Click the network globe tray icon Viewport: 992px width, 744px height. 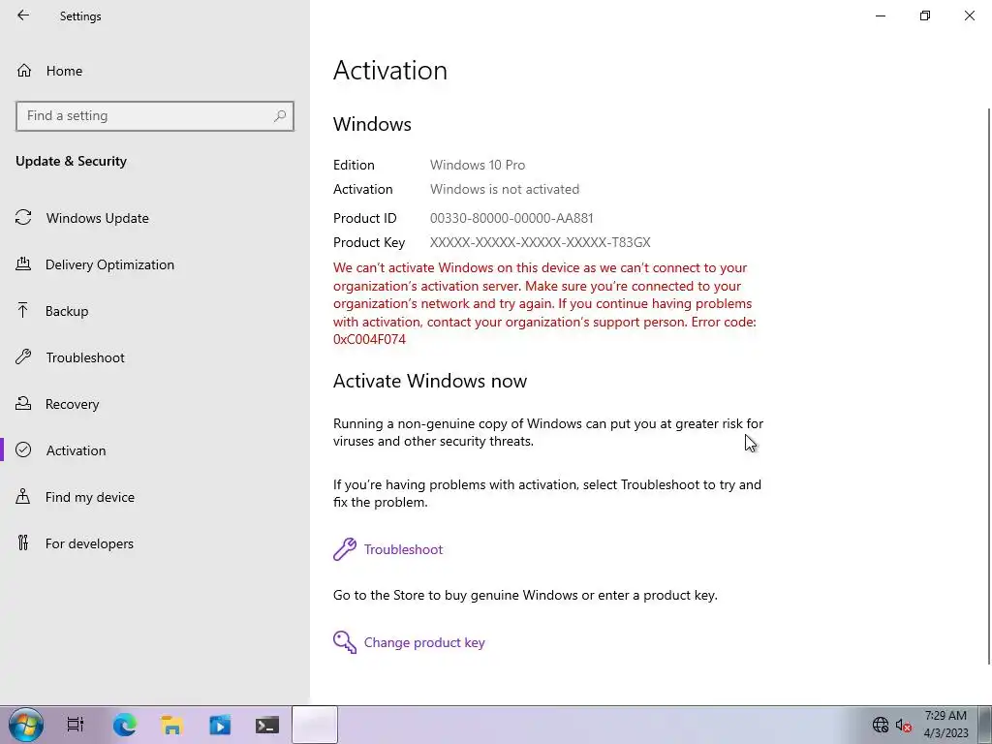tap(880, 725)
